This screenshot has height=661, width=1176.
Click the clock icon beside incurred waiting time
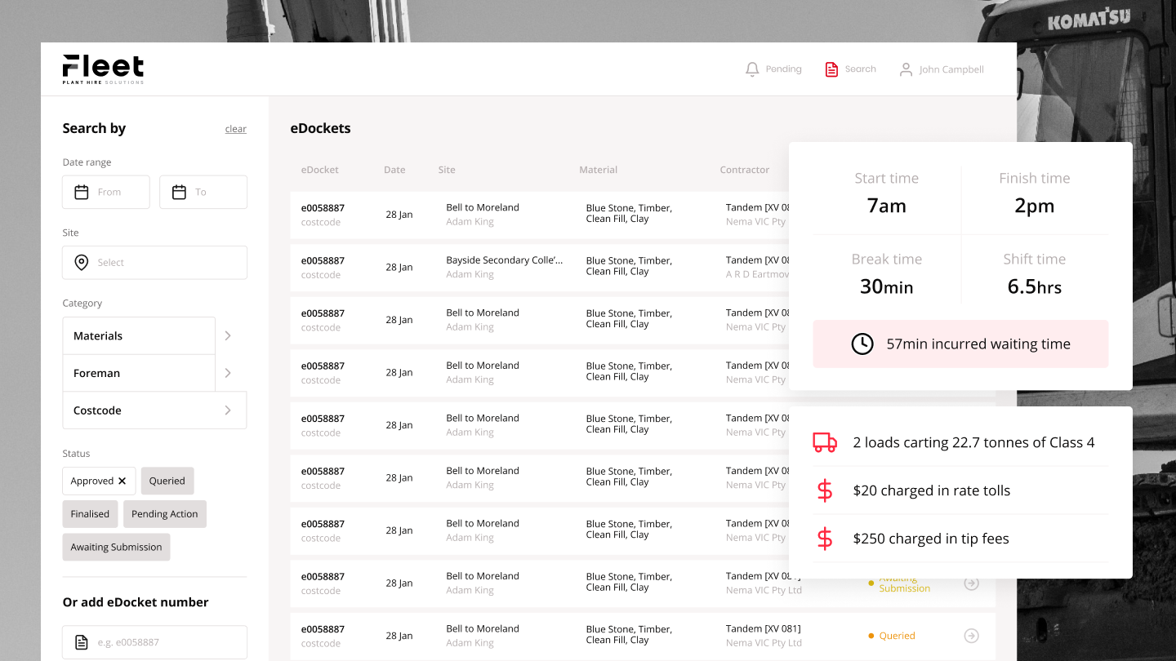click(x=862, y=344)
